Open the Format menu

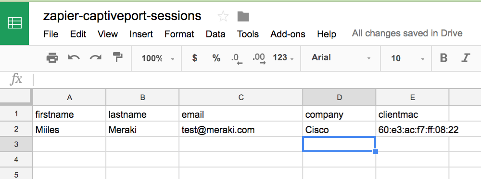point(179,34)
